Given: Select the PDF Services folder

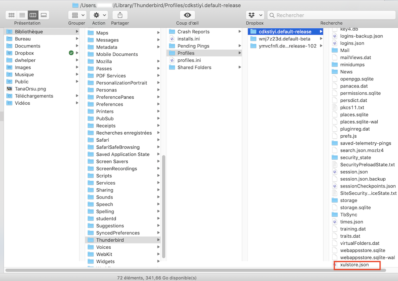Looking at the screenshot, I should pos(123,76).
